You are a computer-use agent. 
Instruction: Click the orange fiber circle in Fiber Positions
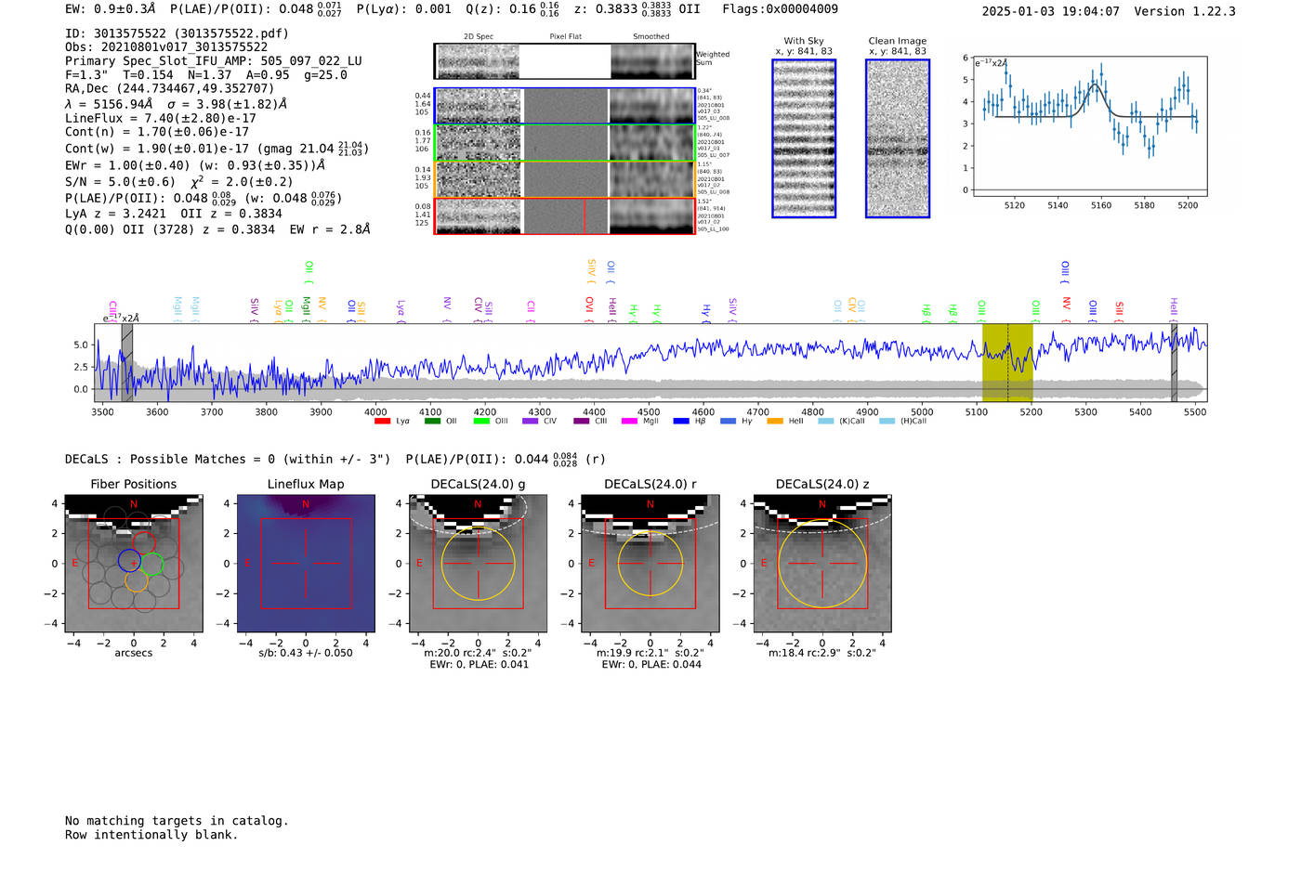point(136,580)
